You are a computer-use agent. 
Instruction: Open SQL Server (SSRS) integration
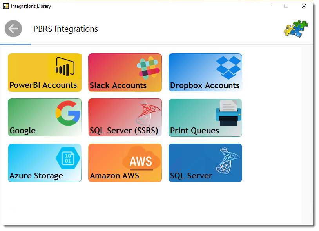125,118
